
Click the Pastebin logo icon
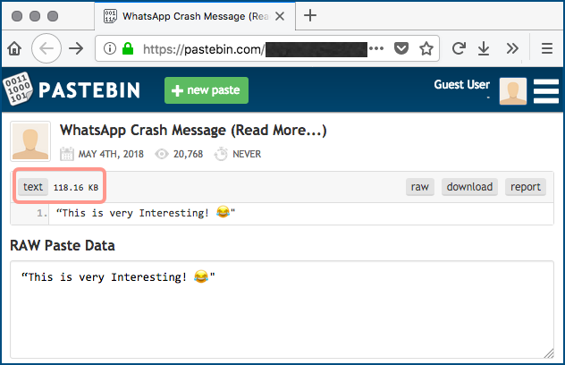click(17, 89)
